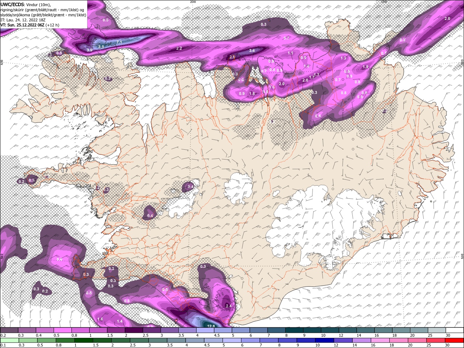Screen dimensions: 464x348
Task: Click the white title information box
Action: click(43, 14)
